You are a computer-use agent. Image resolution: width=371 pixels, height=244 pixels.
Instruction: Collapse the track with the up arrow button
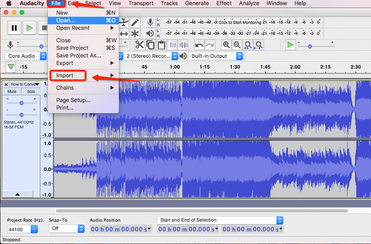[x=18, y=194]
